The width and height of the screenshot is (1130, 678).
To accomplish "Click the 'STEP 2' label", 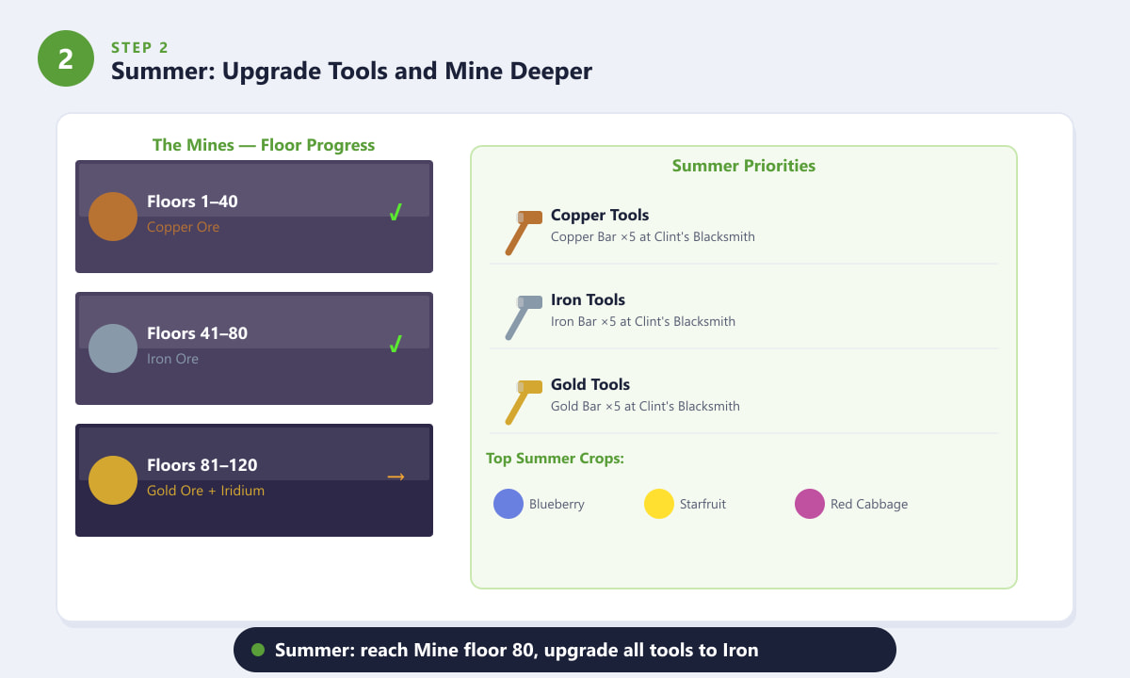I will [x=140, y=47].
